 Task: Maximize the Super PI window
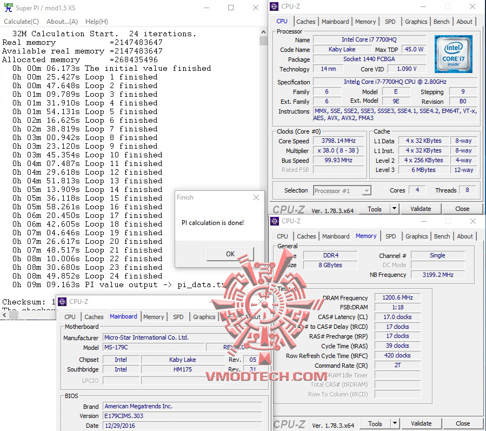coord(231,8)
